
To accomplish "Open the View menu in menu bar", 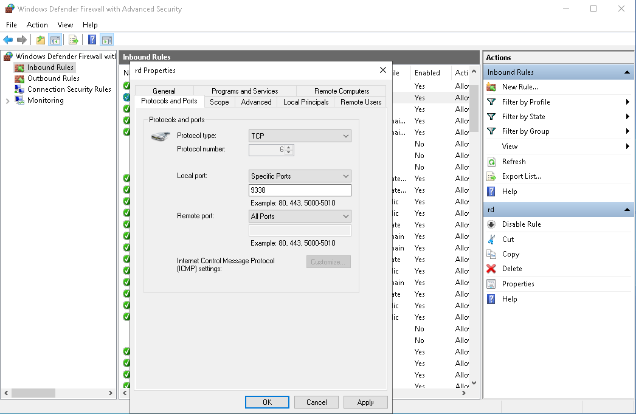I will tap(65, 25).
